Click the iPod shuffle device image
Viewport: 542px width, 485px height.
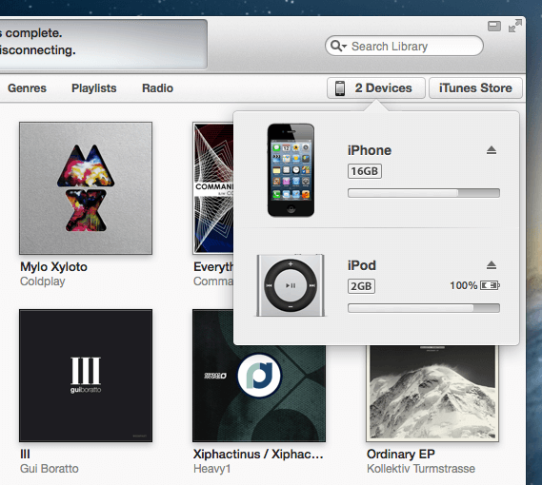click(x=291, y=285)
